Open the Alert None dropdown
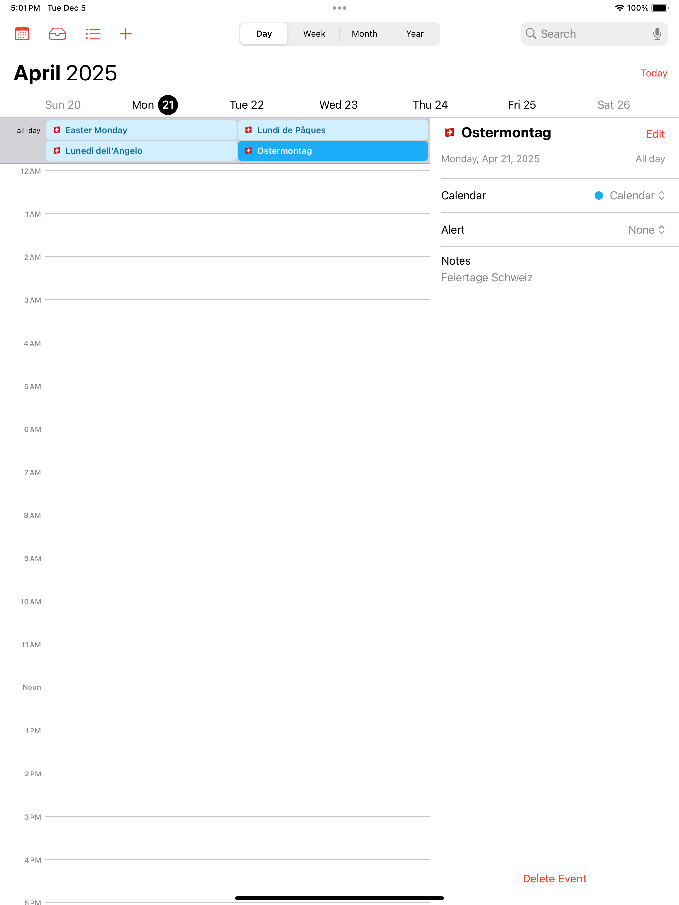Image resolution: width=679 pixels, height=905 pixels. [646, 230]
